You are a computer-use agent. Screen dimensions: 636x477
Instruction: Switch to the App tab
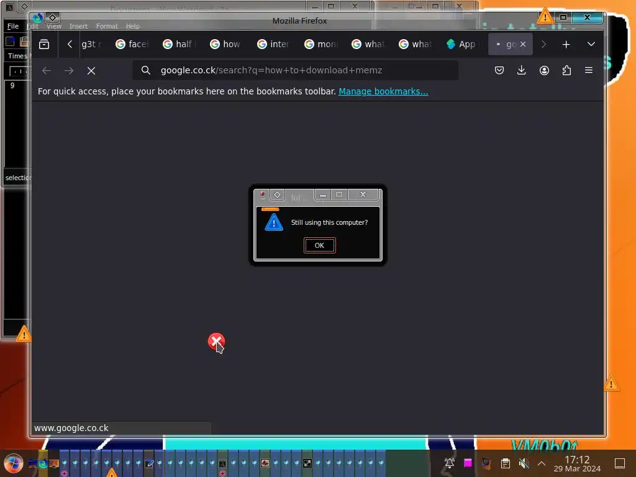[x=463, y=44]
